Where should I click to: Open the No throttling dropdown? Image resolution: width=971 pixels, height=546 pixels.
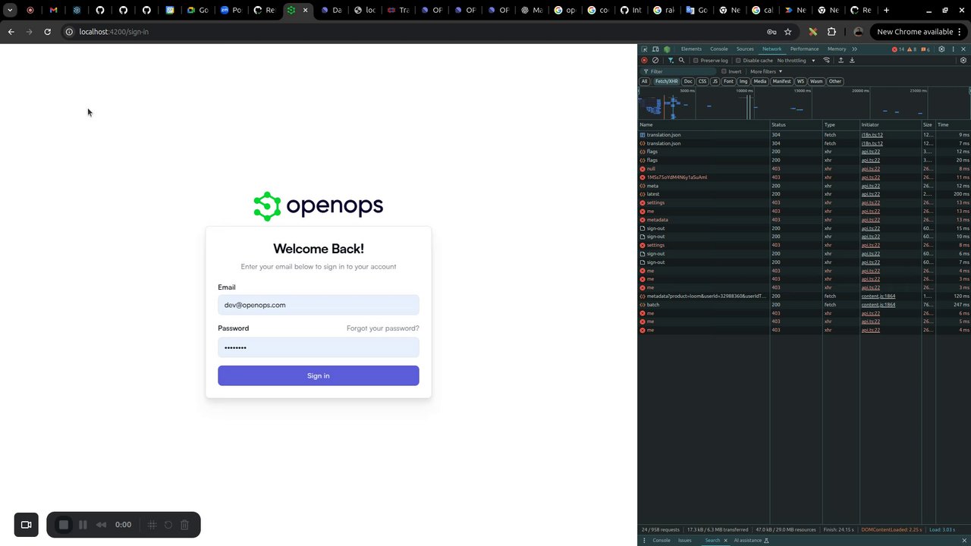[x=796, y=60]
